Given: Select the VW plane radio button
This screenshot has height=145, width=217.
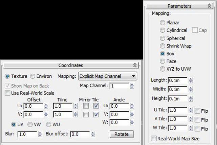Looking at the screenshot, I should [30, 124].
